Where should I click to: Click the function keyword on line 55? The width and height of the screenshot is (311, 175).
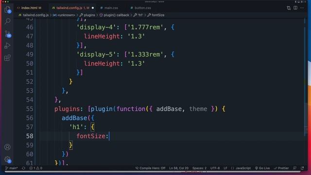[x=131, y=109]
